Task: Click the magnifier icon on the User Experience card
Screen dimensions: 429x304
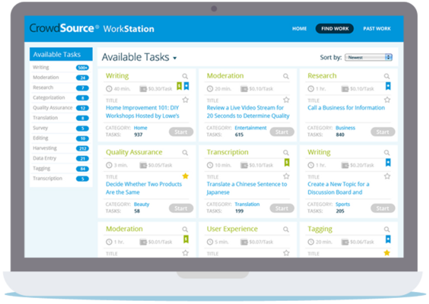Action: (286, 229)
